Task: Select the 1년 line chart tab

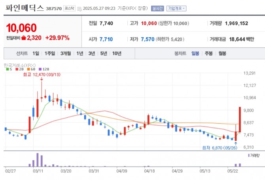Action: pyautogui.click(x=80, y=54)
